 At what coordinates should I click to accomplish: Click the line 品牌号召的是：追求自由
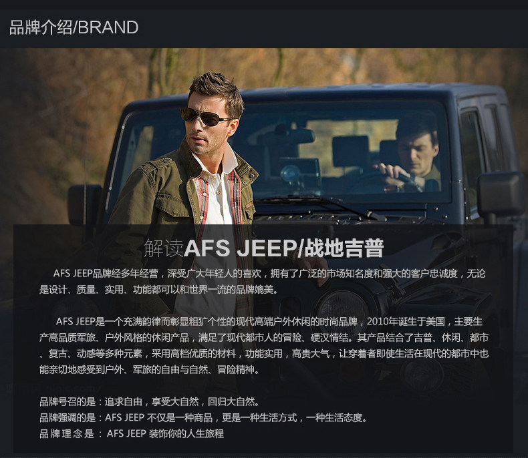point(150,401)
